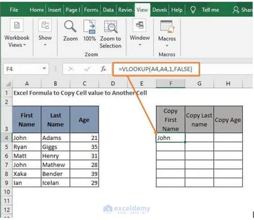Viewport: 254px width, 220px height.
Task: Select column F header
Action: point(170,84)
